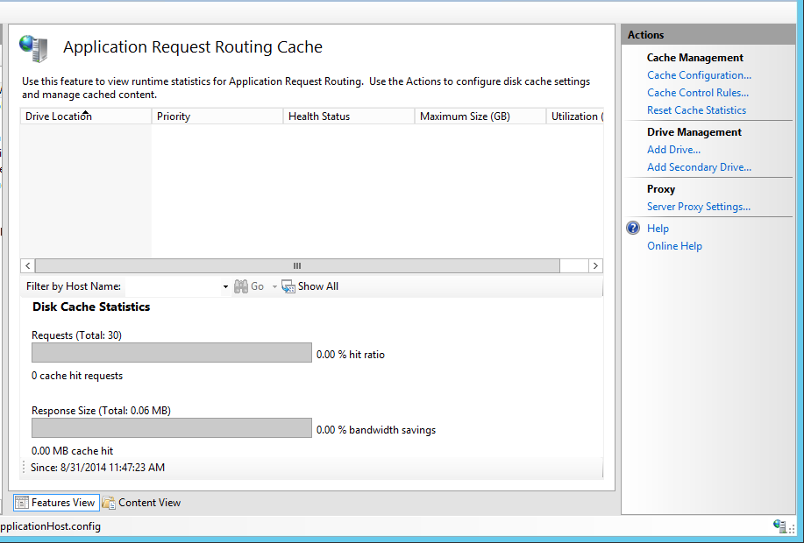Open Cache Configuration settings
Image resolution: width=804 pixels, height=543 pixels.
coord(699,75)
